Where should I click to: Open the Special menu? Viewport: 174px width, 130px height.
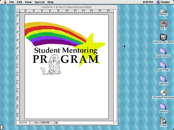point(40,2)
